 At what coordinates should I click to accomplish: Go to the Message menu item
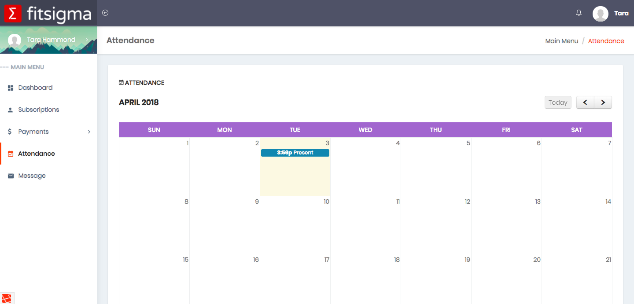(x=32, y=176)
